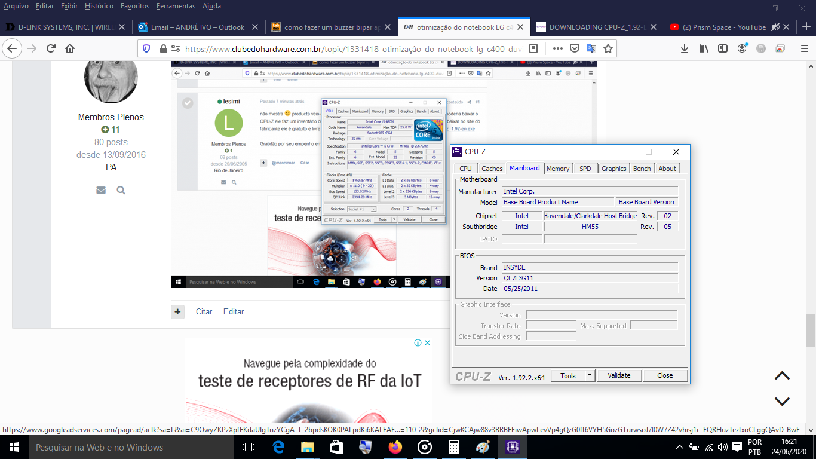
Task: Click the plus multi-quote button beside Citar
Action: 177,311
